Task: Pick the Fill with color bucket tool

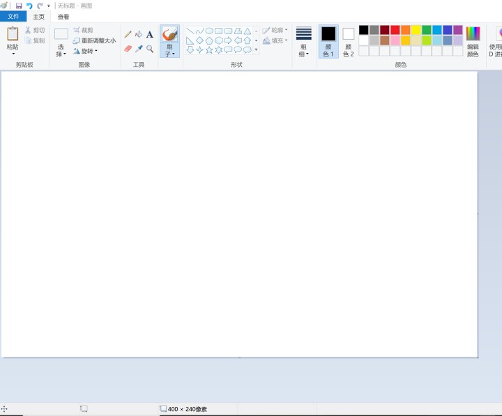Action: coord(139,34)
